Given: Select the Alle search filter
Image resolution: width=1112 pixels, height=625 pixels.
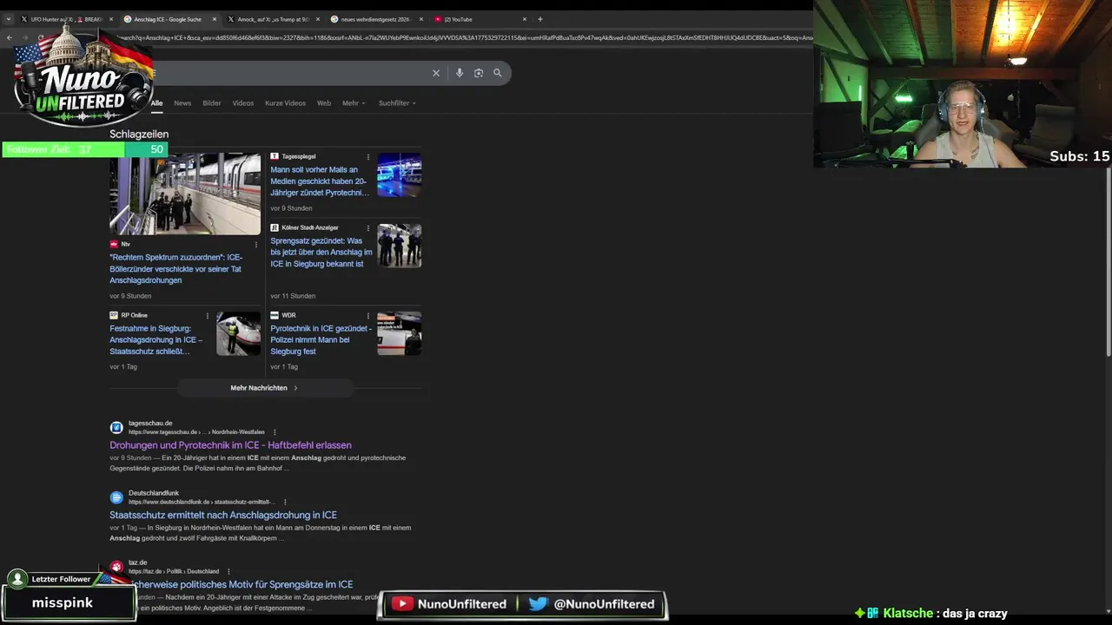Looking at the screenshot, I should [x=156, y=103].
